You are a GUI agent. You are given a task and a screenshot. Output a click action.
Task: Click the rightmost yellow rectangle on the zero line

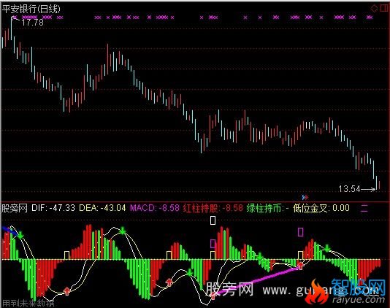tap(300, 255)
